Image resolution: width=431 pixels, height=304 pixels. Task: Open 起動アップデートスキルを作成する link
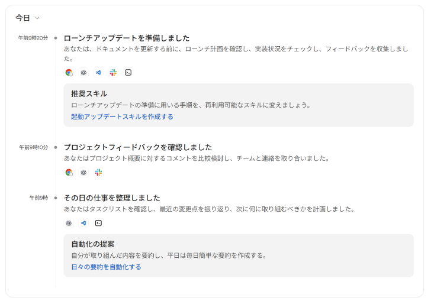[x=122, y=117]
